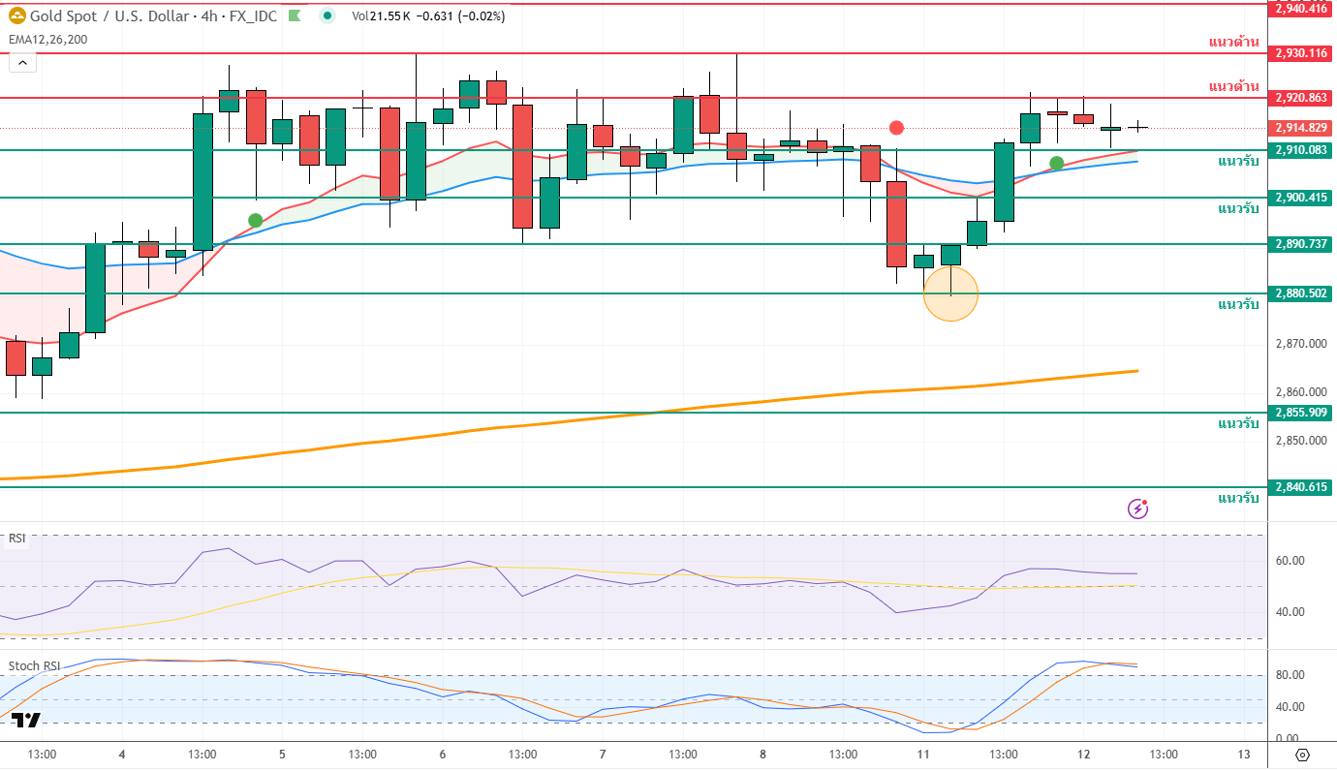Click date 8 on the time axis
1337x771 pixels.
pyautogui.click(x=762, y=755)
